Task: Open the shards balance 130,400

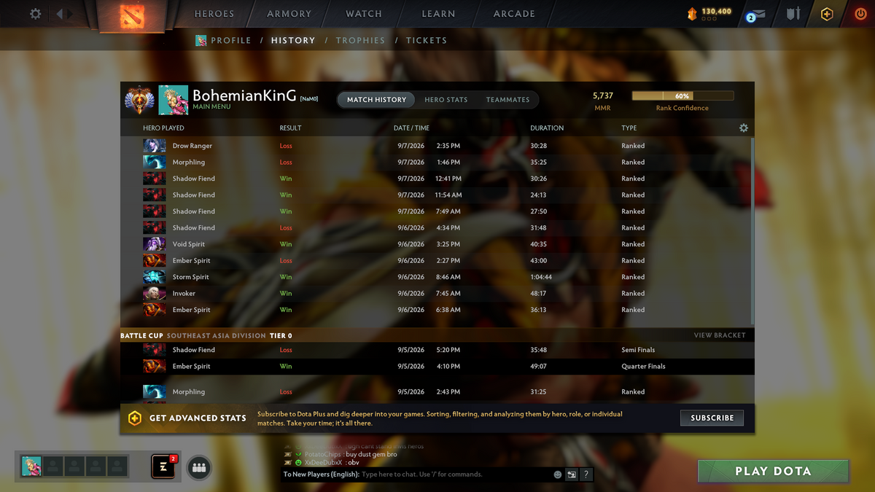Action: [709, 14]
